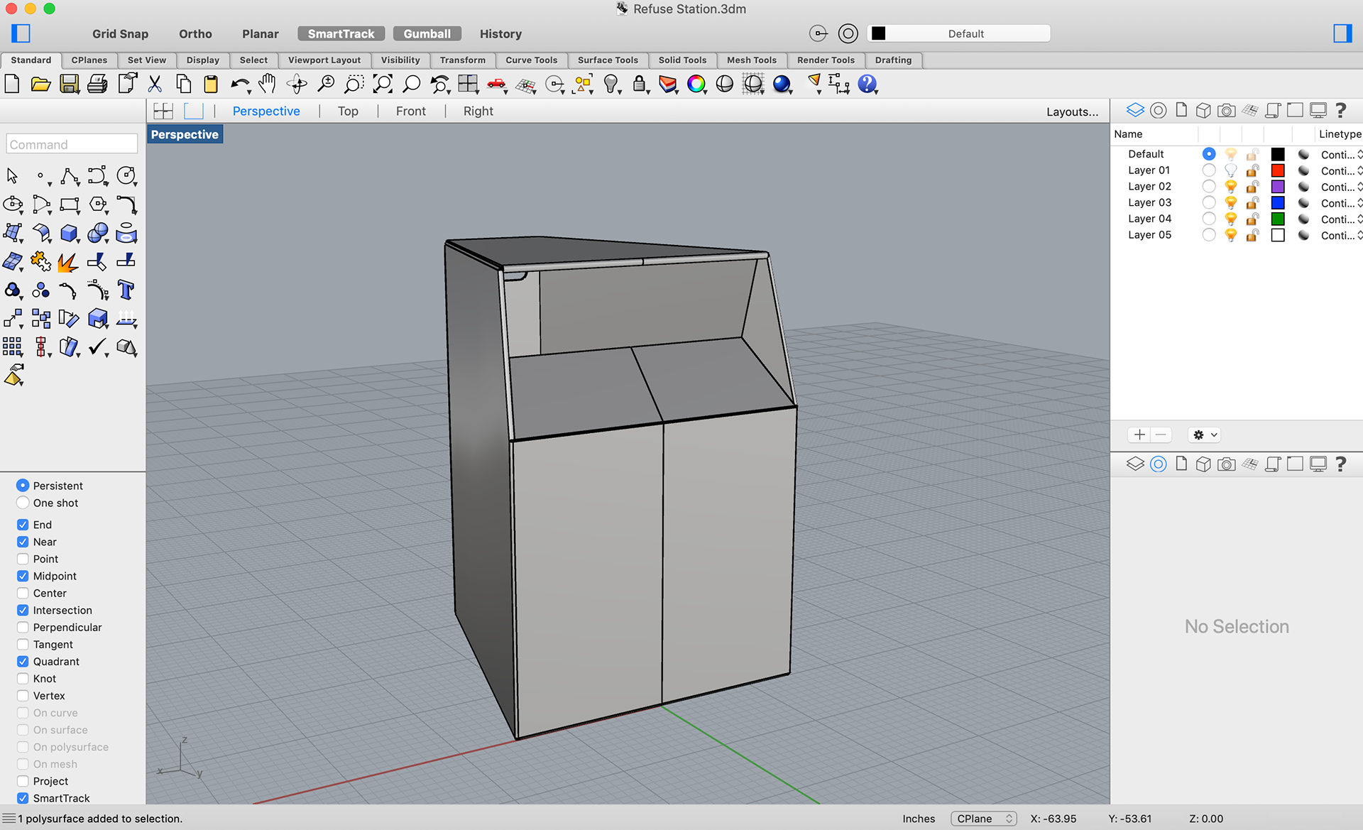Viewport: 1363px width, 830px height.
Task: Select the Text object T tool
Action: point(126,290)
